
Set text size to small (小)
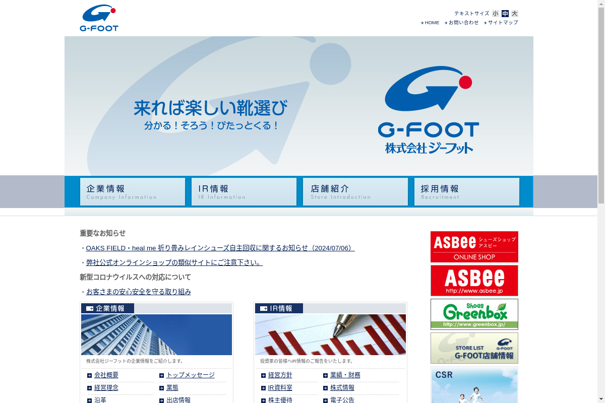[496, 14]
